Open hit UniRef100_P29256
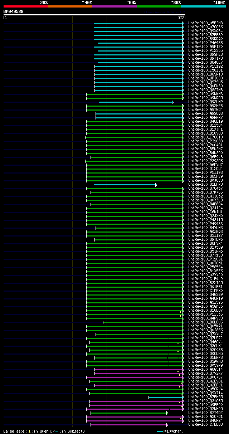229x434 pixels. click(205, 161)
